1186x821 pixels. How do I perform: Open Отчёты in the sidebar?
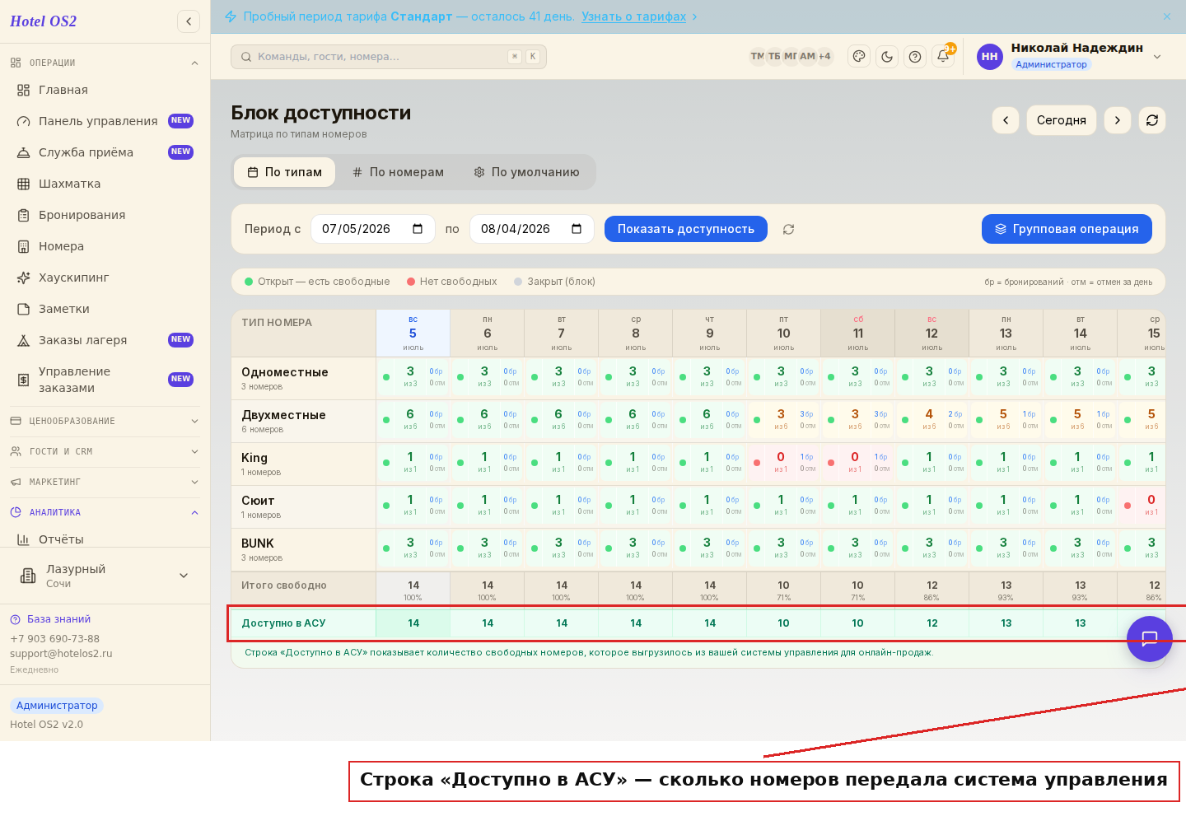105,539
